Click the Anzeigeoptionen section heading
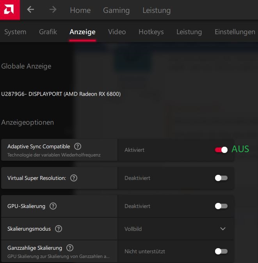Screen dimensions: 258x263 point(27,122)
